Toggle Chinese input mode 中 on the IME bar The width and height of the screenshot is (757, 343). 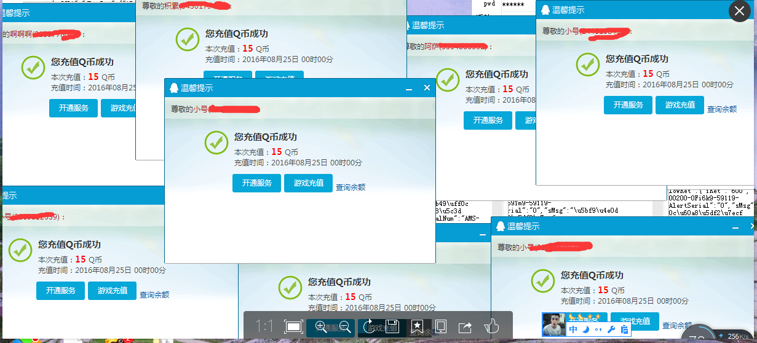point(573,329)
